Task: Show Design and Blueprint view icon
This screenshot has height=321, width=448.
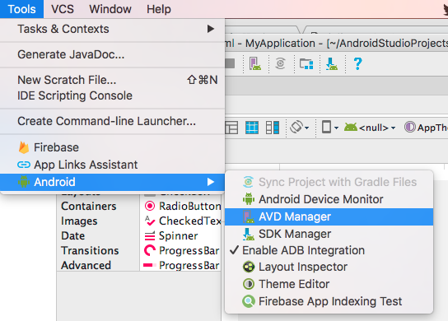Action: (x=273, y=128)
